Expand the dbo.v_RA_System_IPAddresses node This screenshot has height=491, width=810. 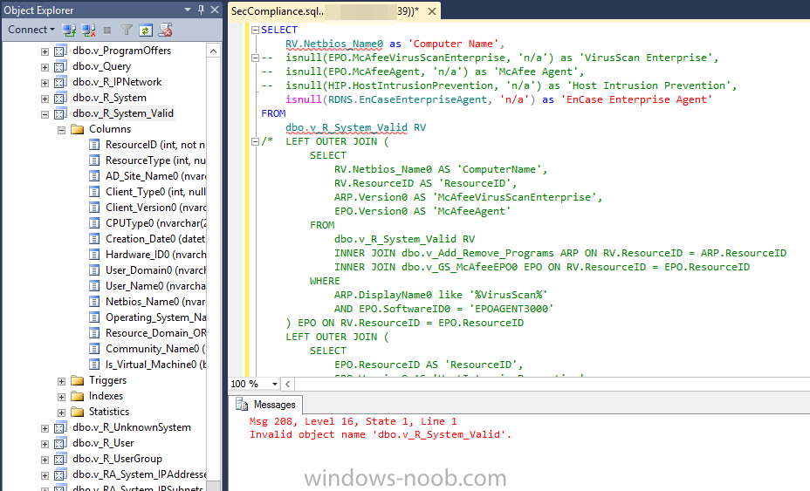tap(45, 475)
